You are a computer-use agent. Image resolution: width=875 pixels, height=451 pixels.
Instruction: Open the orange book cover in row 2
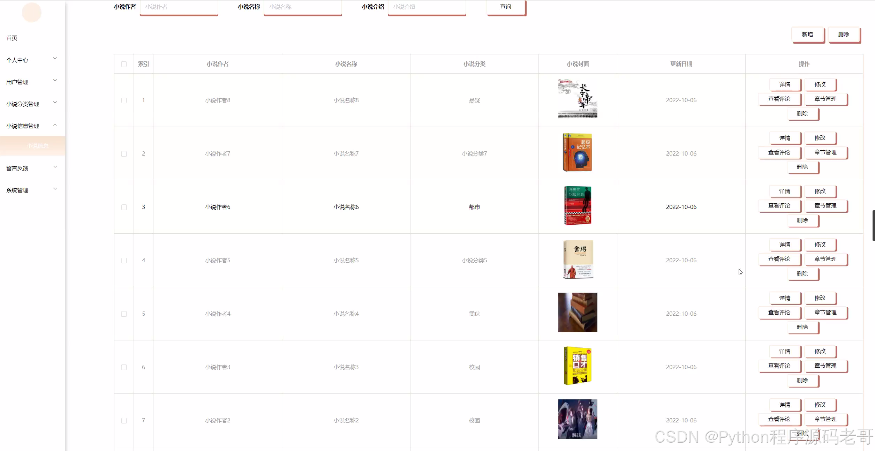point(578,152)
